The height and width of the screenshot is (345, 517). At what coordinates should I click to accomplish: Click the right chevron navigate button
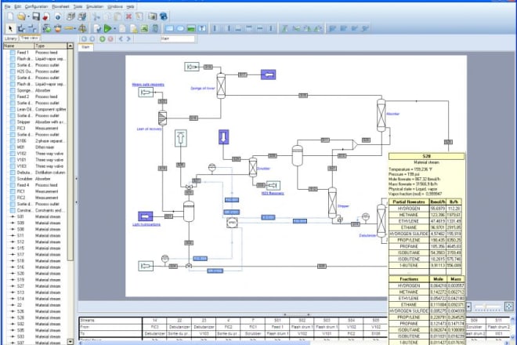pyautogui.click(x=128, y=39)
